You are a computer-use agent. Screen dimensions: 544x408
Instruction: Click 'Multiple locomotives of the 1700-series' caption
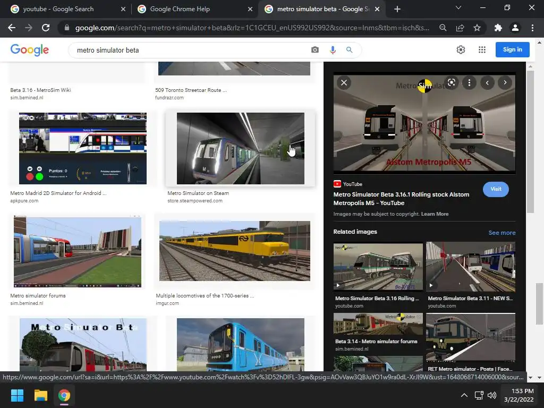coord(205,295)
